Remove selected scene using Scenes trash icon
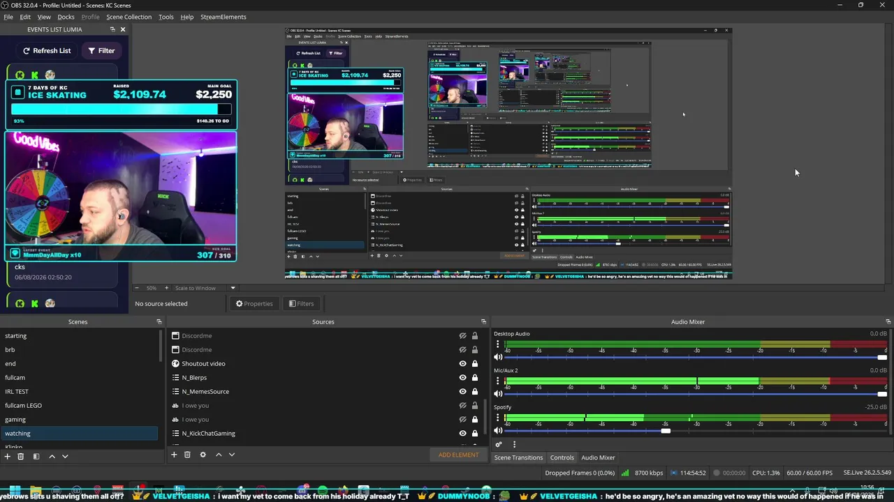This screenshot has width=894, height=502. (x=21, y=456)
